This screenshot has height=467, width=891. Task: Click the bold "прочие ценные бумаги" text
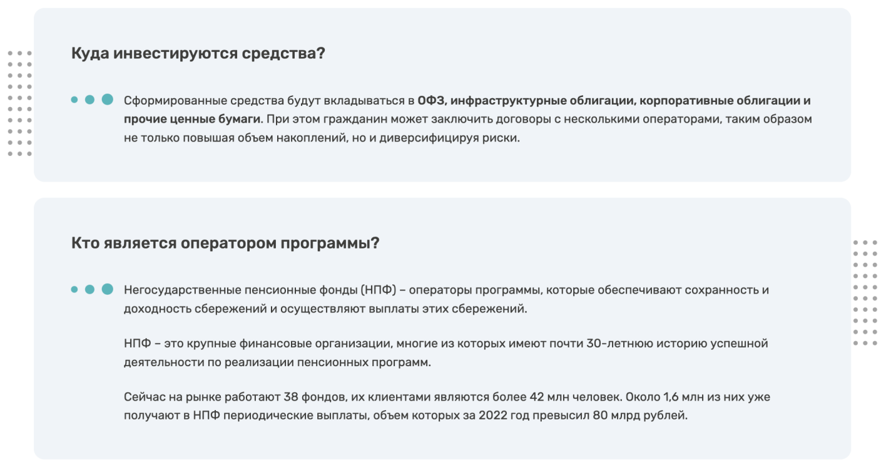point(193,119)
